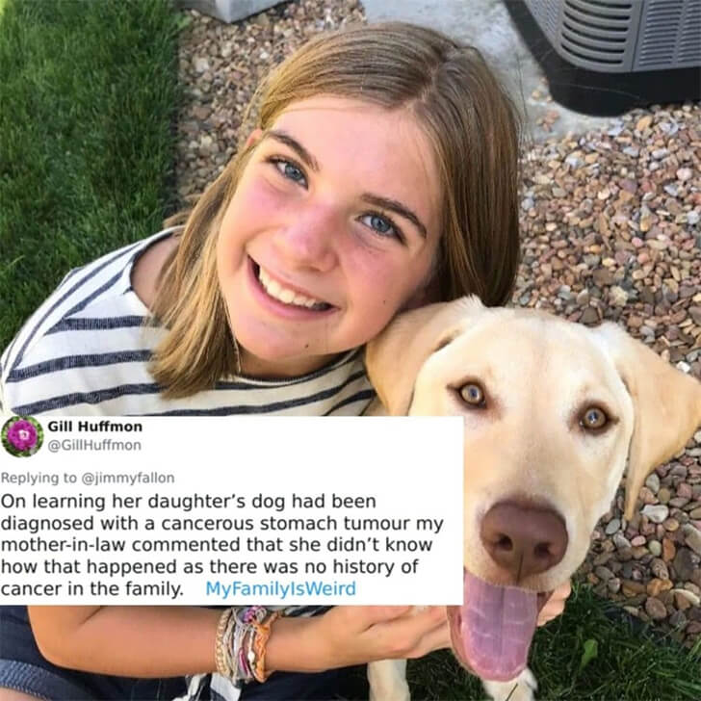Visit the @jimmyfallon mention link
The width and height of the screenshot is (701, 701).
[127, 478]
